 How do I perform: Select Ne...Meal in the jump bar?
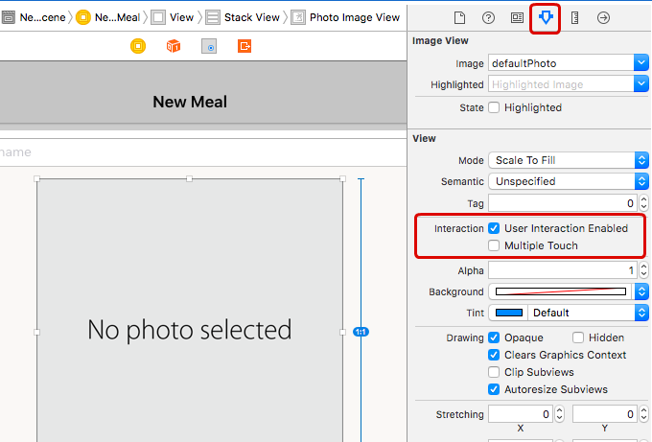117,17
